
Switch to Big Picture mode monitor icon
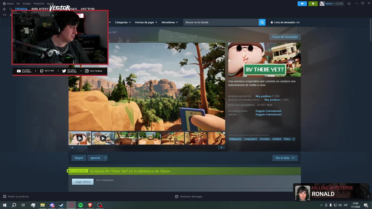[349, 4]
